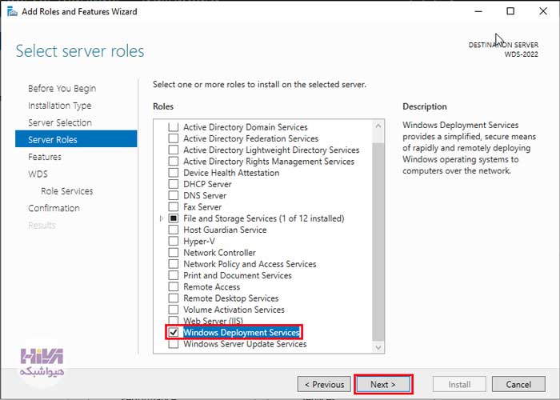The width and height of the screenshot is (560, 400).
Task: Check the Host Guardian Service box
Action: click(174, 230)
